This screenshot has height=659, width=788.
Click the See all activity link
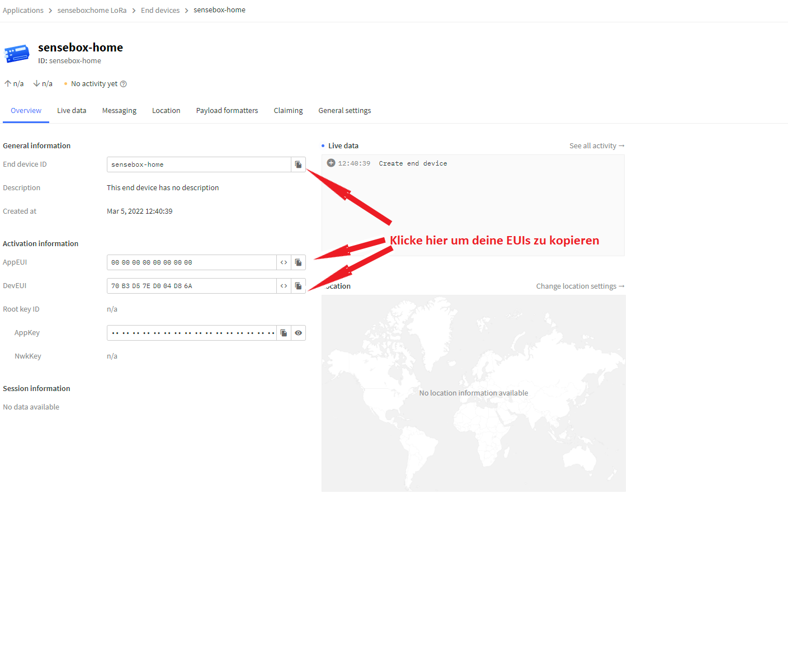click(596, 146)
